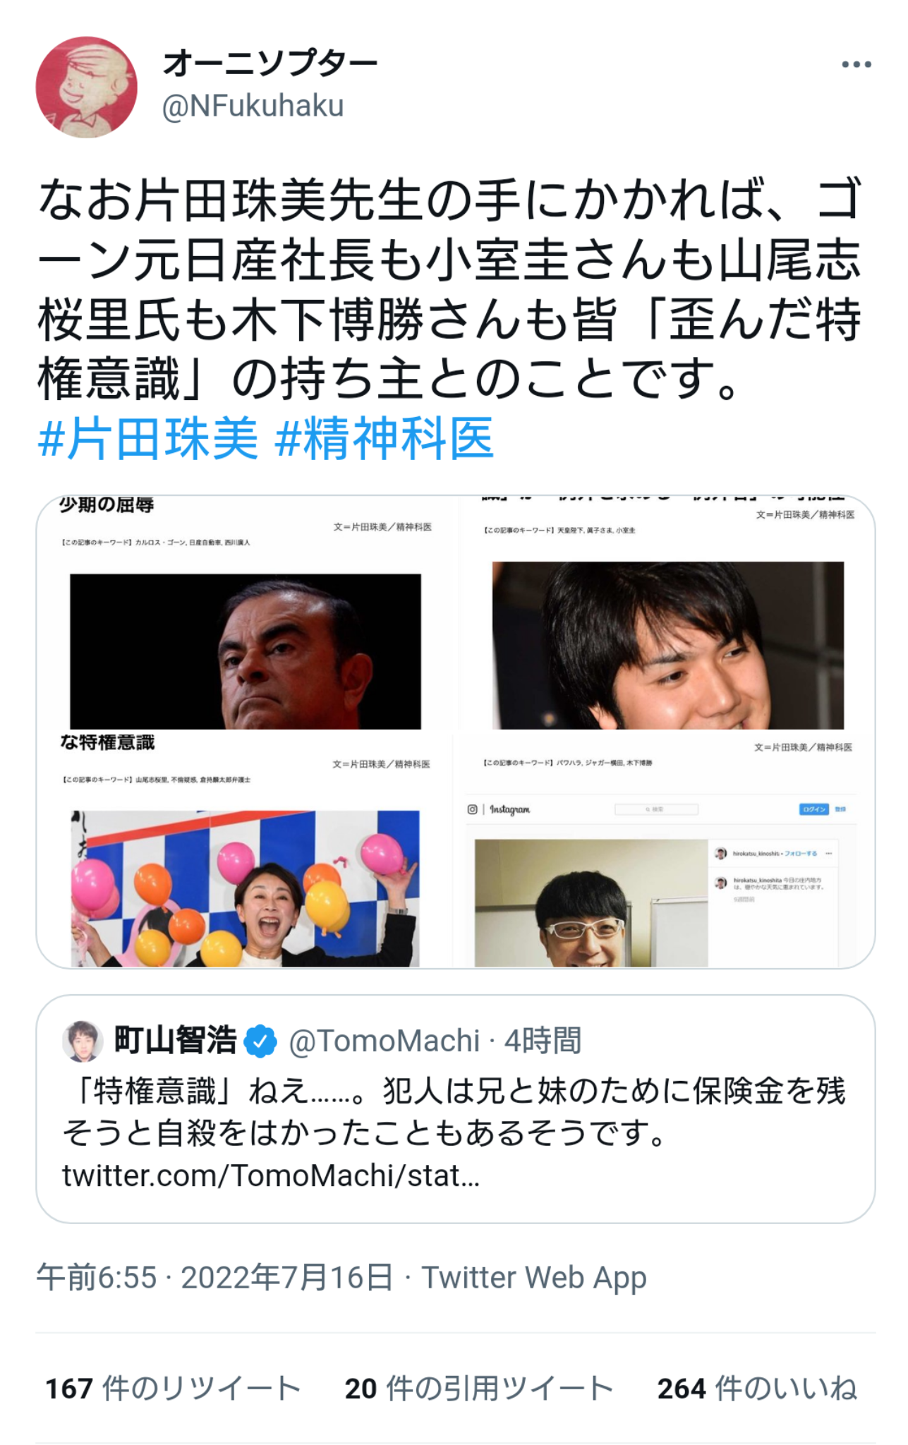Show the 20 件の引用ツイート list
This screenshot has height=1445, width=908.
point(479,1389)
